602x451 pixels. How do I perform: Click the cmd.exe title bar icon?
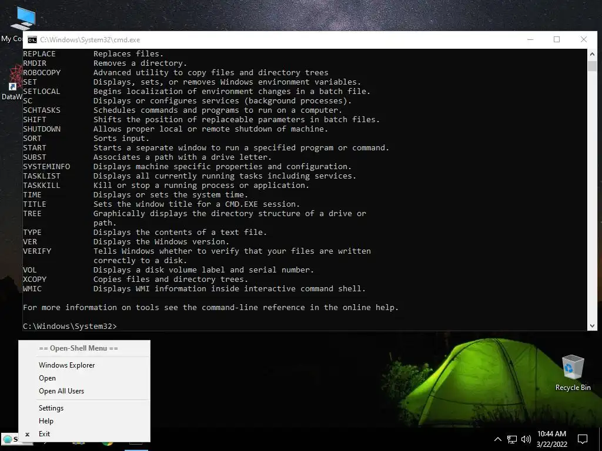click(32, 40)
